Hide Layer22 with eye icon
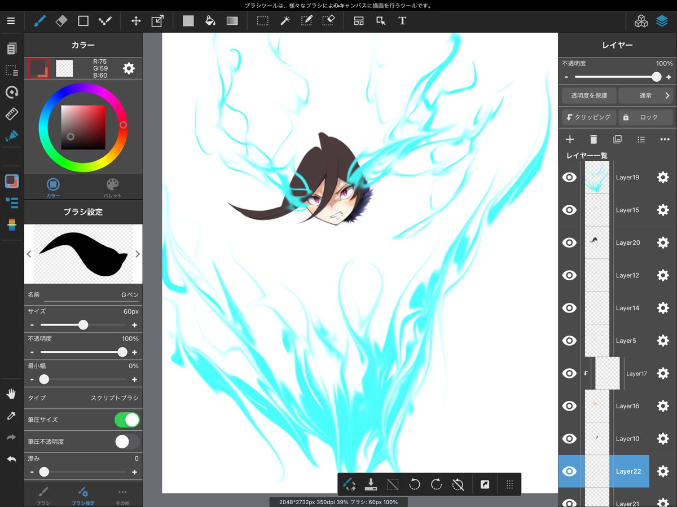This screenshot has height=507, width=677. [x=570, y=471]
